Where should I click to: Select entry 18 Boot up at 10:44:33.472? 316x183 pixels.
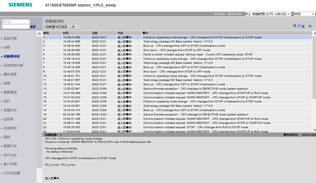177,110
